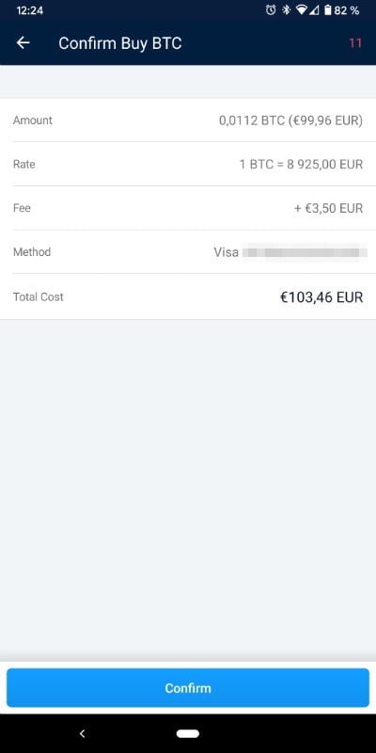Screen dimensions: 376x753
Task: Tap the status bar clock 12:24
Action: click(x=30, y=10)
